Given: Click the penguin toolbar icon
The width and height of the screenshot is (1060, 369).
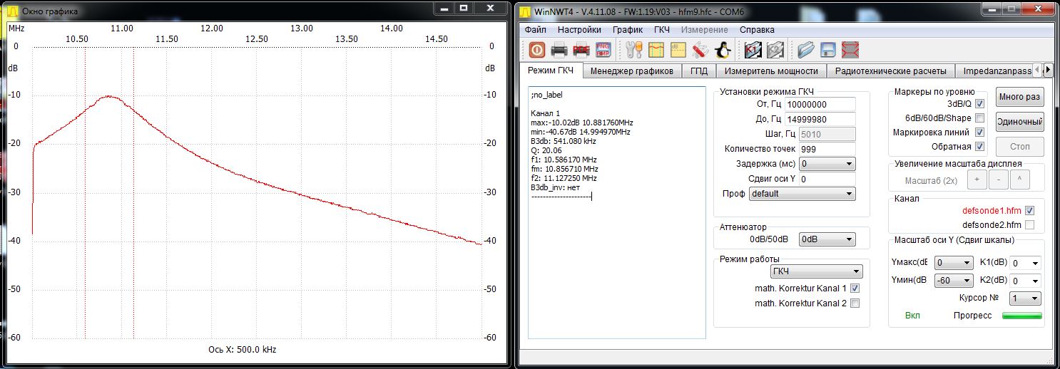Looking at the screenshot, I should click(722, 50).
